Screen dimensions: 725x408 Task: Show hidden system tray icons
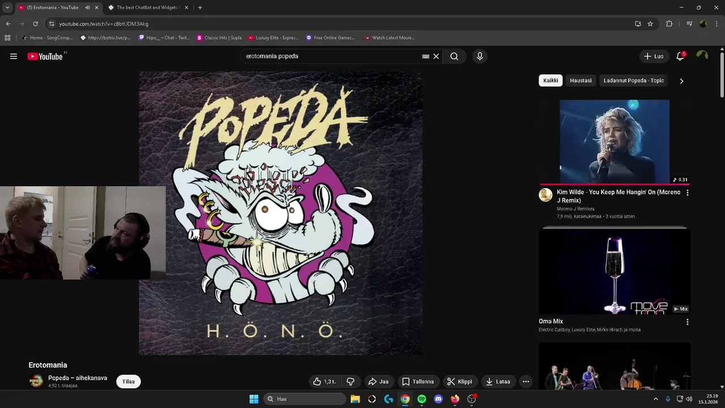point(656,399)
